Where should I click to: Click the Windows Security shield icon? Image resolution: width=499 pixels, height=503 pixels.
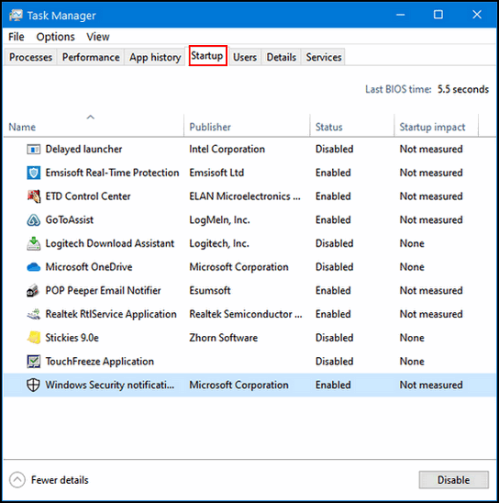click(x=33, y=385)
